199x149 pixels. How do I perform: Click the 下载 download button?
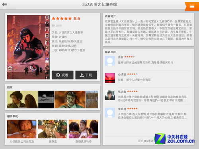86,75
